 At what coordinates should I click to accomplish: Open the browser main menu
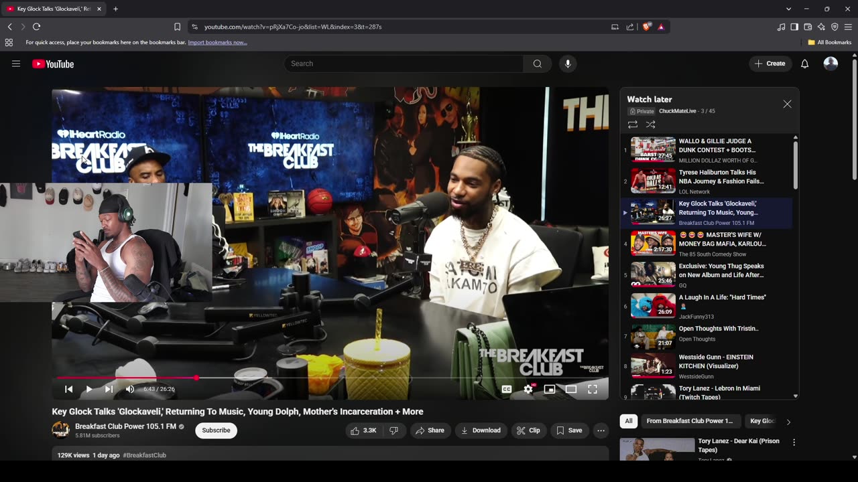pos(848,27)
